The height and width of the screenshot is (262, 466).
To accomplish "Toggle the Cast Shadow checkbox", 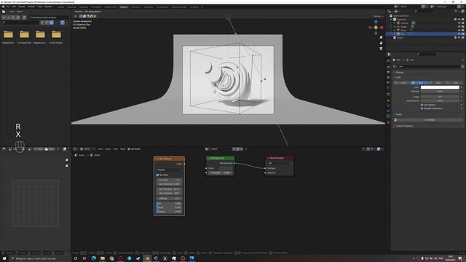I will coord(422,105).
